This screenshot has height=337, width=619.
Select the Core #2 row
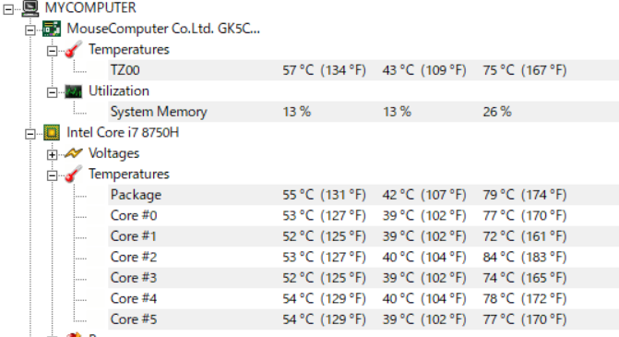point(363,258)
